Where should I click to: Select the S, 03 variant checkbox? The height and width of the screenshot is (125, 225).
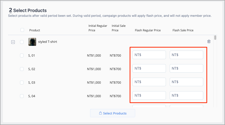[22, 82]
